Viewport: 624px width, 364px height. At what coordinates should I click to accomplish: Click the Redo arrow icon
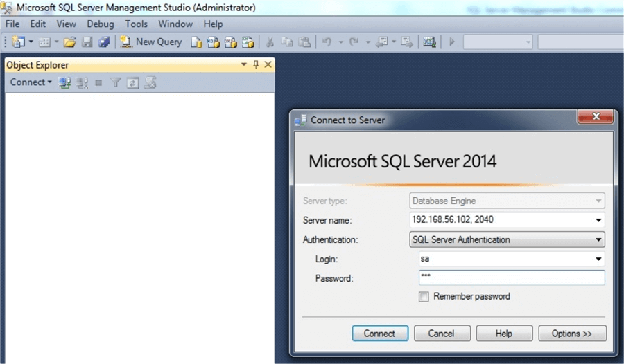point(354,42)
